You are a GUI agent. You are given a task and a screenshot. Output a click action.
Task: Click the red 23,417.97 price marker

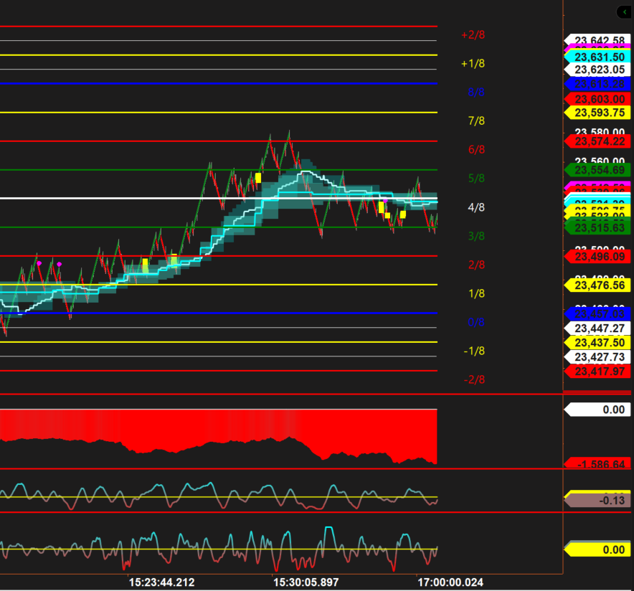pyautogui.click(x=597, y=371)
